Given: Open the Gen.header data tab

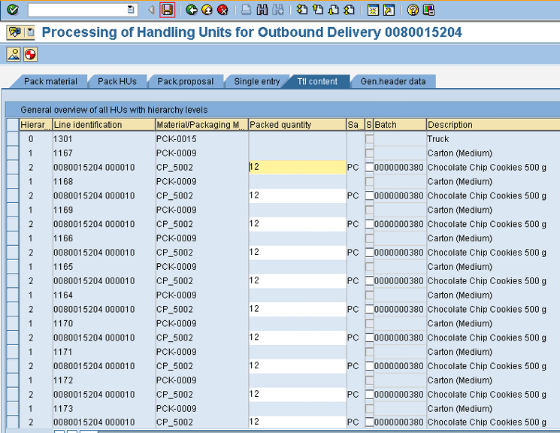Looking at the screenshot, I should (x=392, y=81).
